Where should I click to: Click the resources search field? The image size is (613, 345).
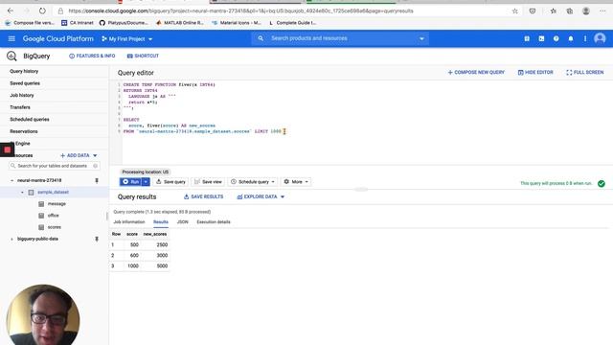tap(54, 166)
